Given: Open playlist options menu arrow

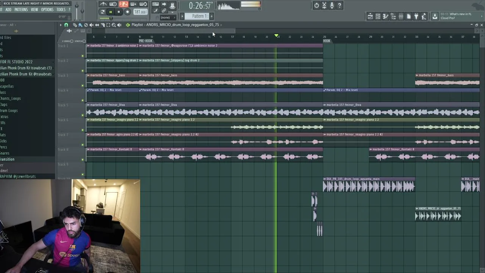Looking at the screenshot, I should coord(61,25).
